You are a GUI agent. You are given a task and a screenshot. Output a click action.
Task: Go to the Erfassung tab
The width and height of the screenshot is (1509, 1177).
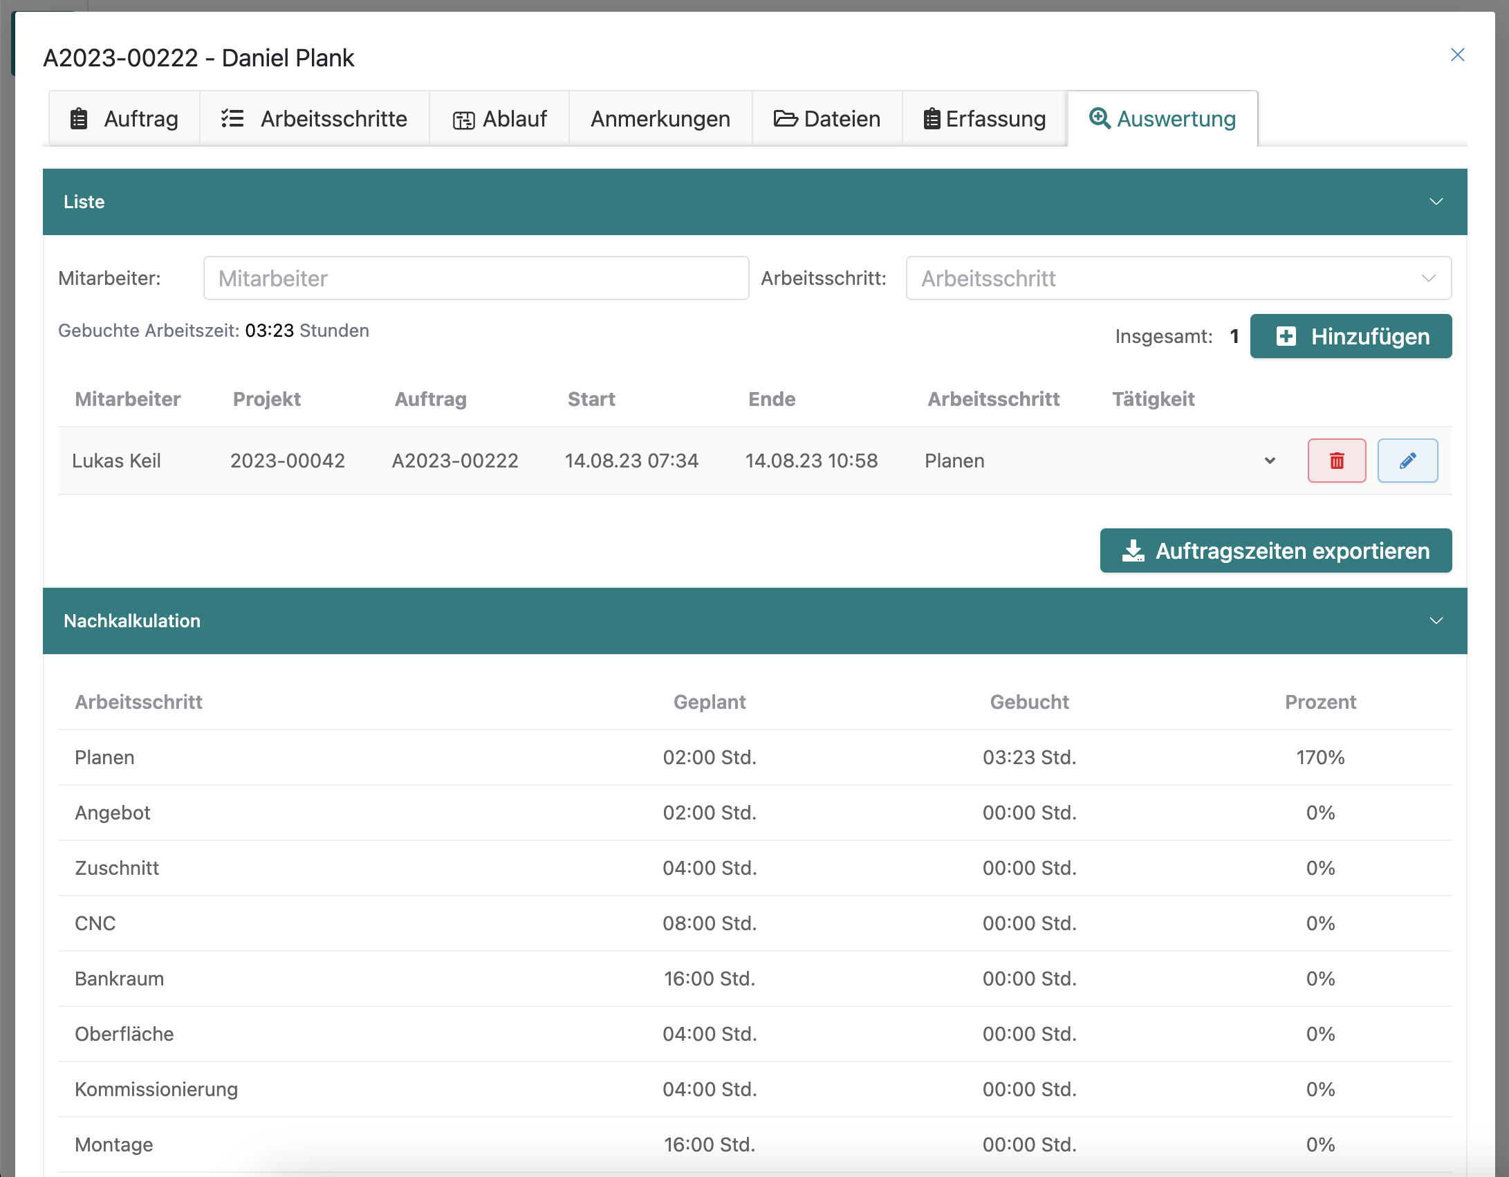point(984,119)
